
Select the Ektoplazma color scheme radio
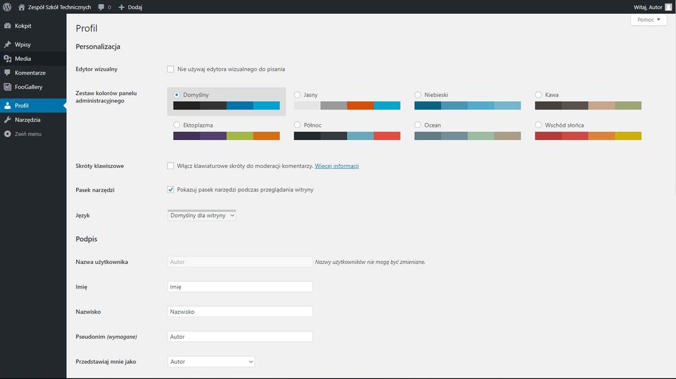tap(176, 125)
